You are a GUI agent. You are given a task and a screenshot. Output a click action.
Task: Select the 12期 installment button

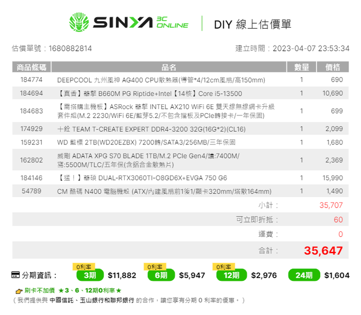tap(232, 275)
